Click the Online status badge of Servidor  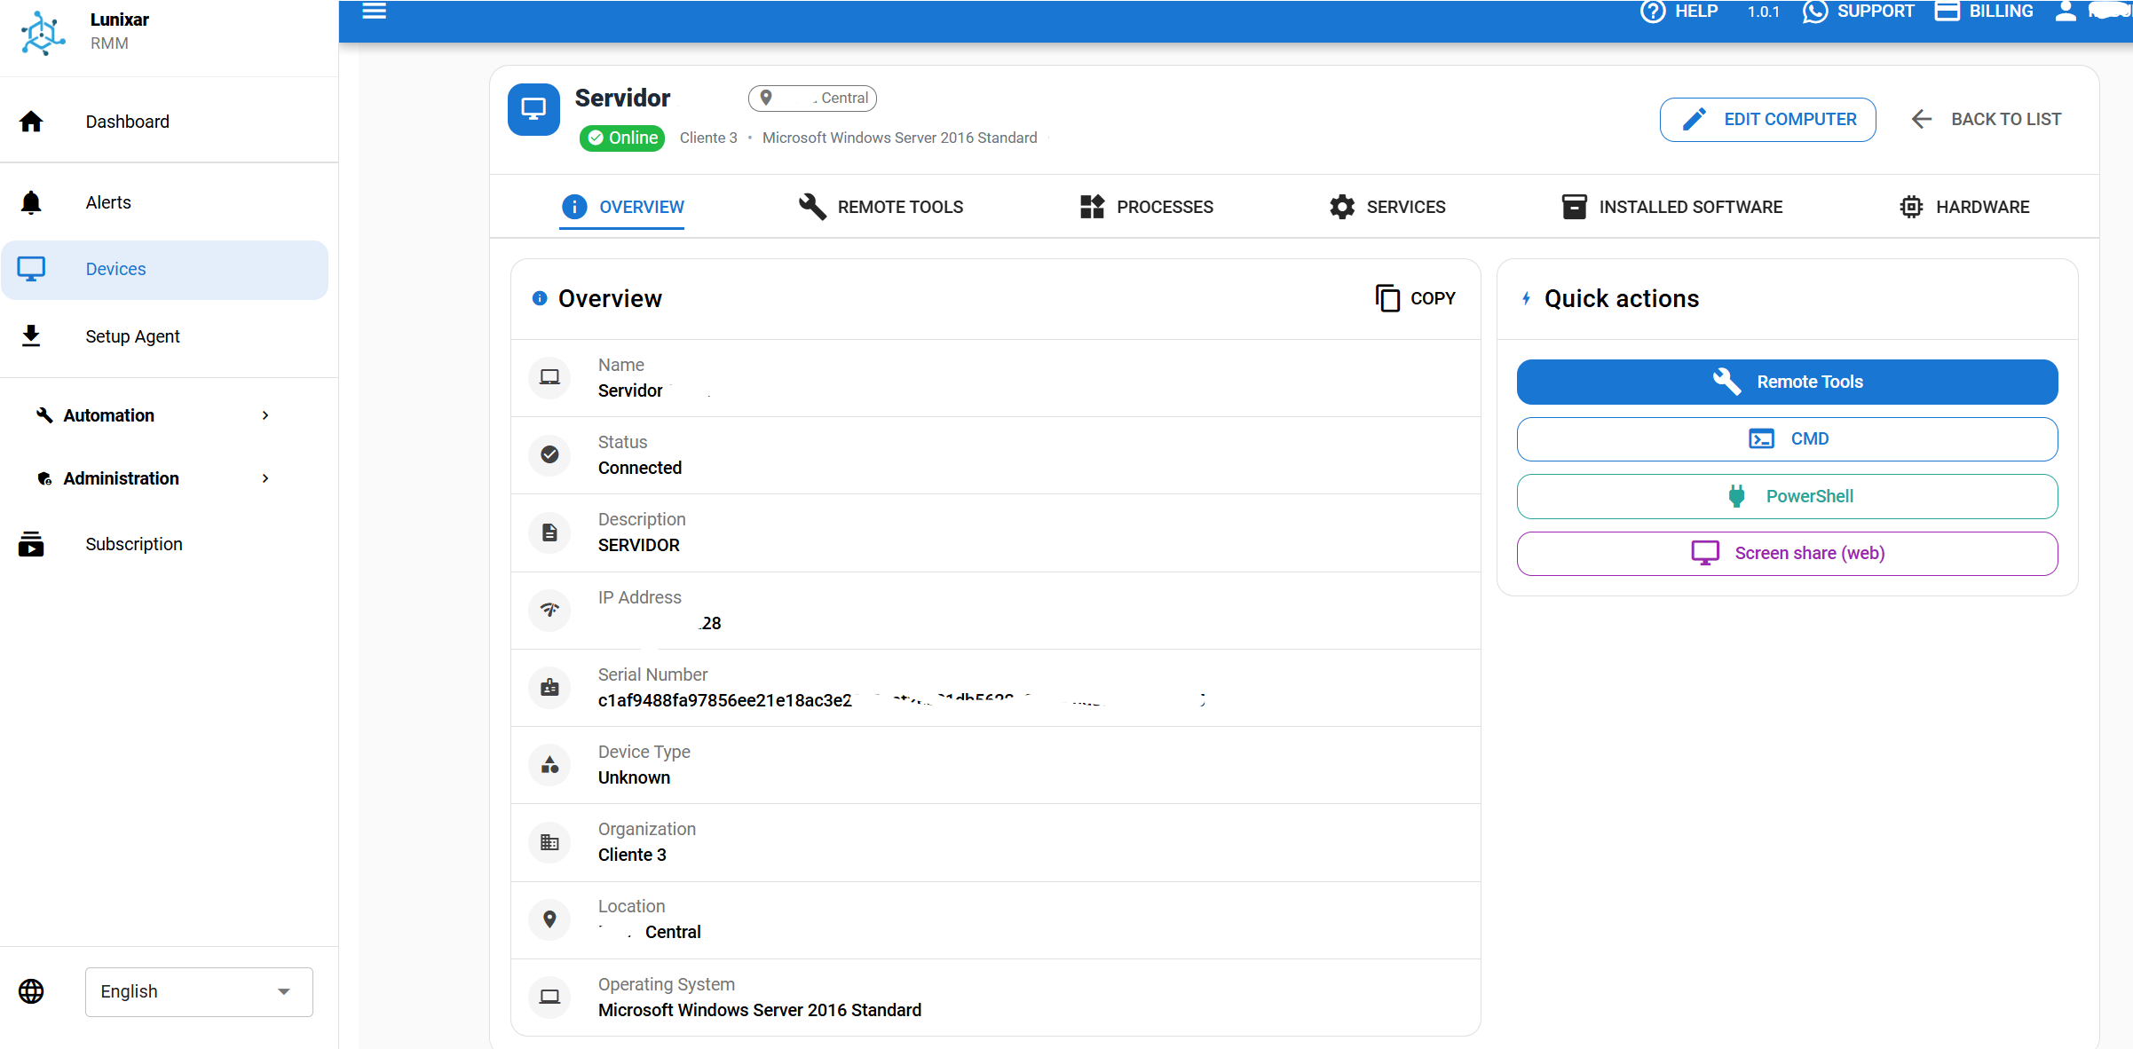621,138
